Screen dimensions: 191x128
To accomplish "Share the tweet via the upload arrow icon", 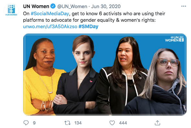I will pyautogui.click(x=157, y=123).
